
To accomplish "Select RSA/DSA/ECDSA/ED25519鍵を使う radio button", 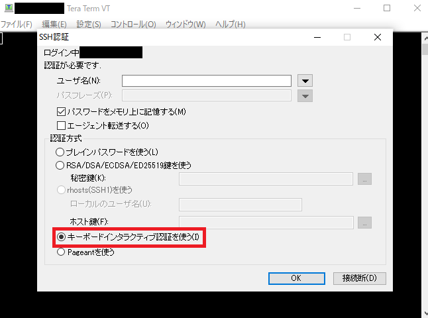I will 60,165.
